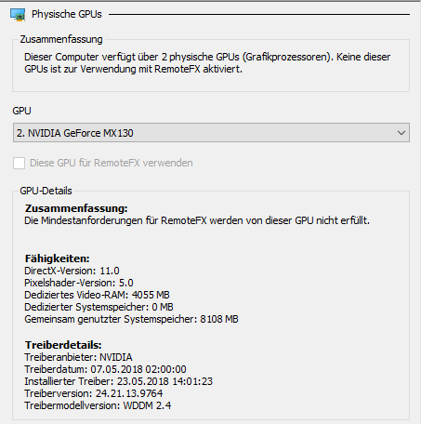The height and width of the screenshot is (424, 421).
Task: Click the Mindestanforderungen für RemoteFX message
Action: coord(197,220)
